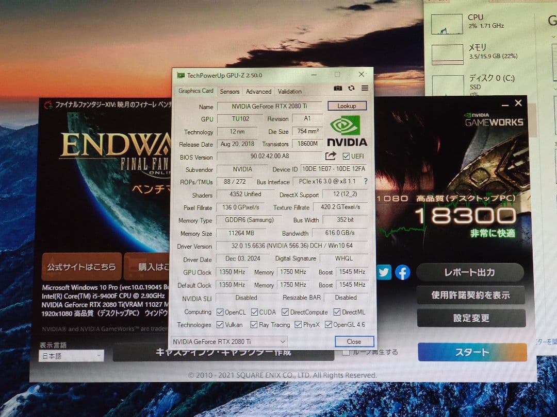This screenshot has width=557, height=417.
Task: Toggle the ループ再生する checkbox
Action: click(x=346, y=353)
